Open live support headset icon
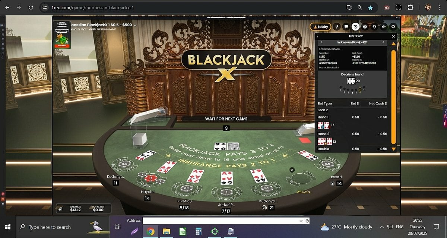The image size is (447, 238). (x=374, y=27)
